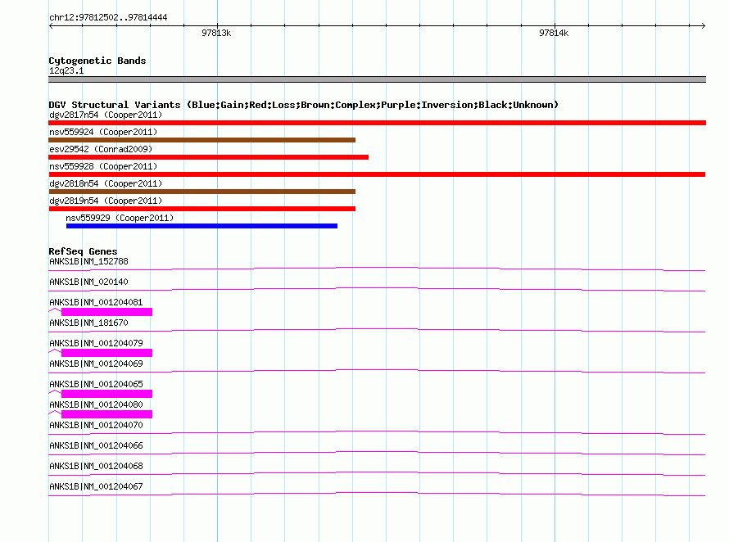Image resolution: width=729 pixels, height=542 pixels.
Task: Select the red nsv559928 loss bar
Action: tap(377, 174)
